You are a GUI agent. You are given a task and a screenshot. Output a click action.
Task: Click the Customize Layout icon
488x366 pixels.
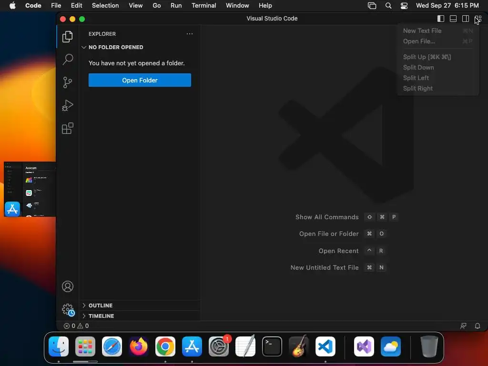coord(478,19)
